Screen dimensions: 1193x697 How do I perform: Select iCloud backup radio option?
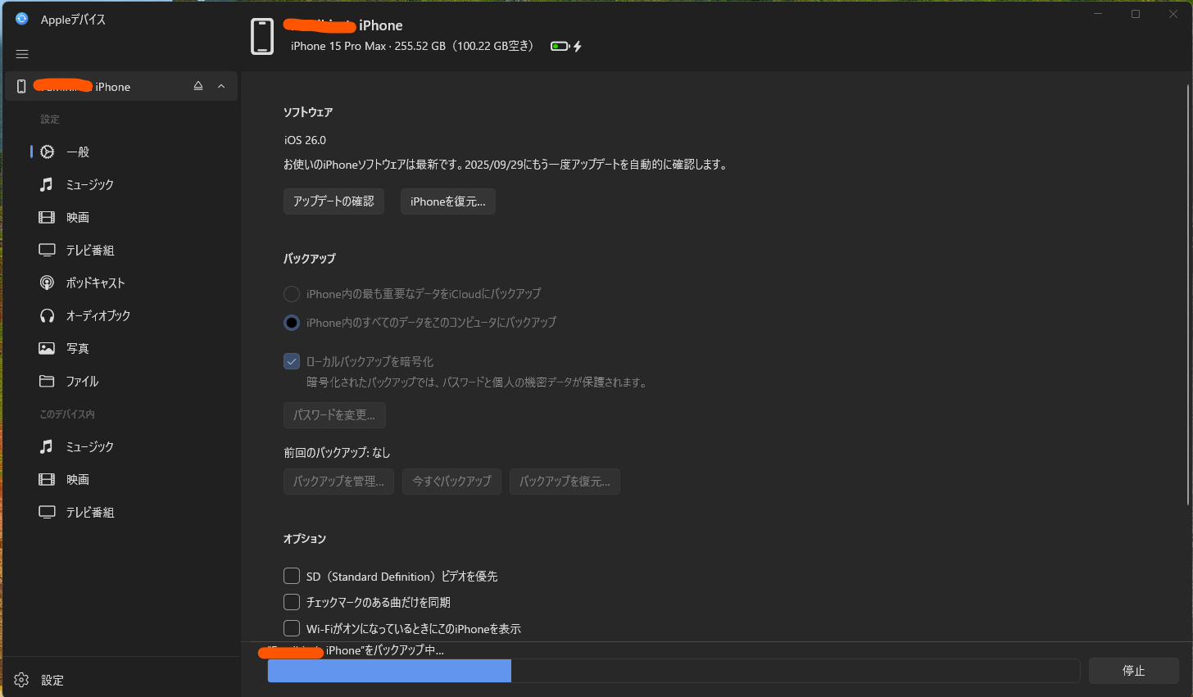click(x=292, y=293)
